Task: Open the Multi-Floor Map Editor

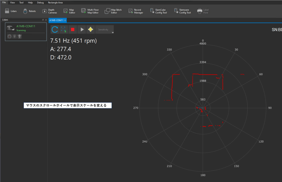Action: [x=90, y=11]
